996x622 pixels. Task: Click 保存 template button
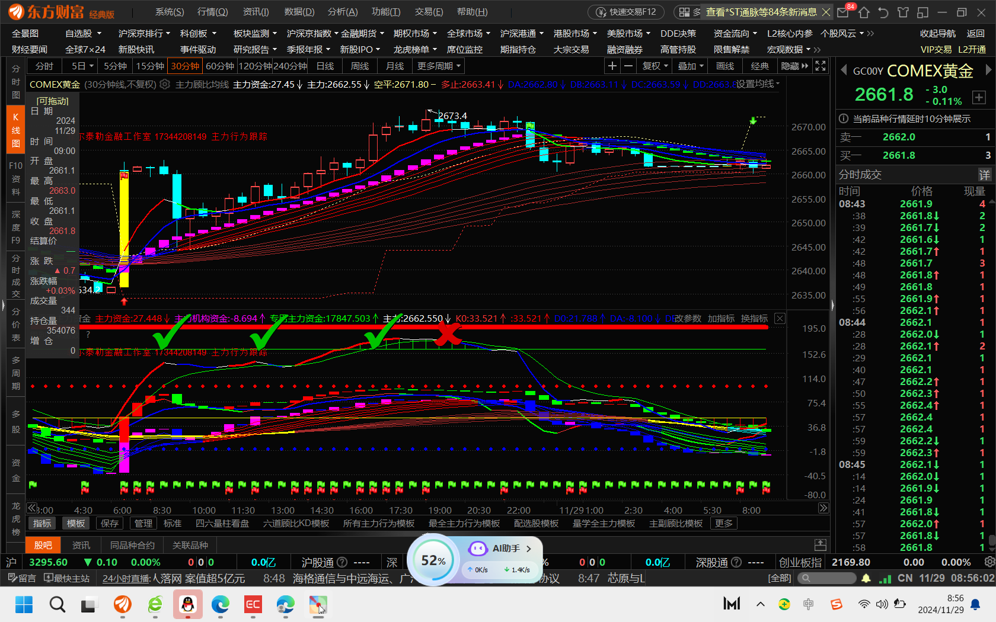coord(110,524)
